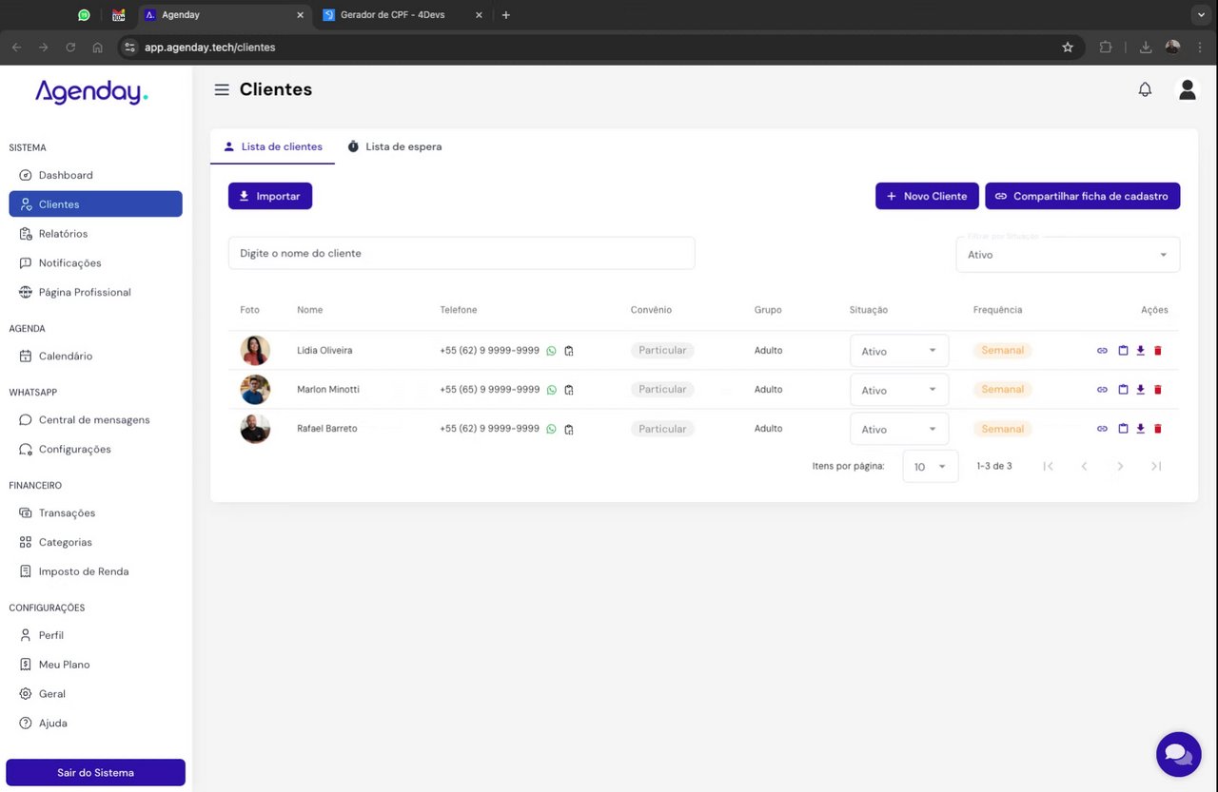Copy link icon in Marlon Minotti's row
This screenshot has height=792, width=1218.
1102,390
